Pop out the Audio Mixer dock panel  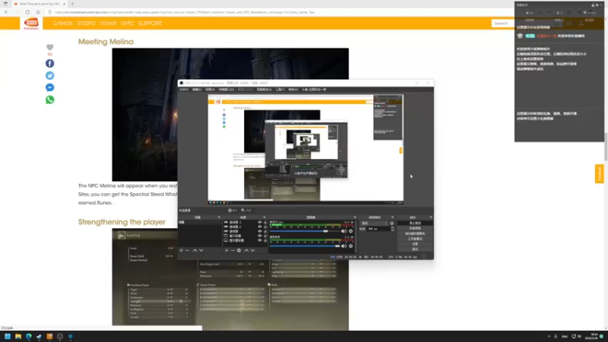(355, 217)
